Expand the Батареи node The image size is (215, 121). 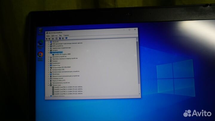[49, 50]
